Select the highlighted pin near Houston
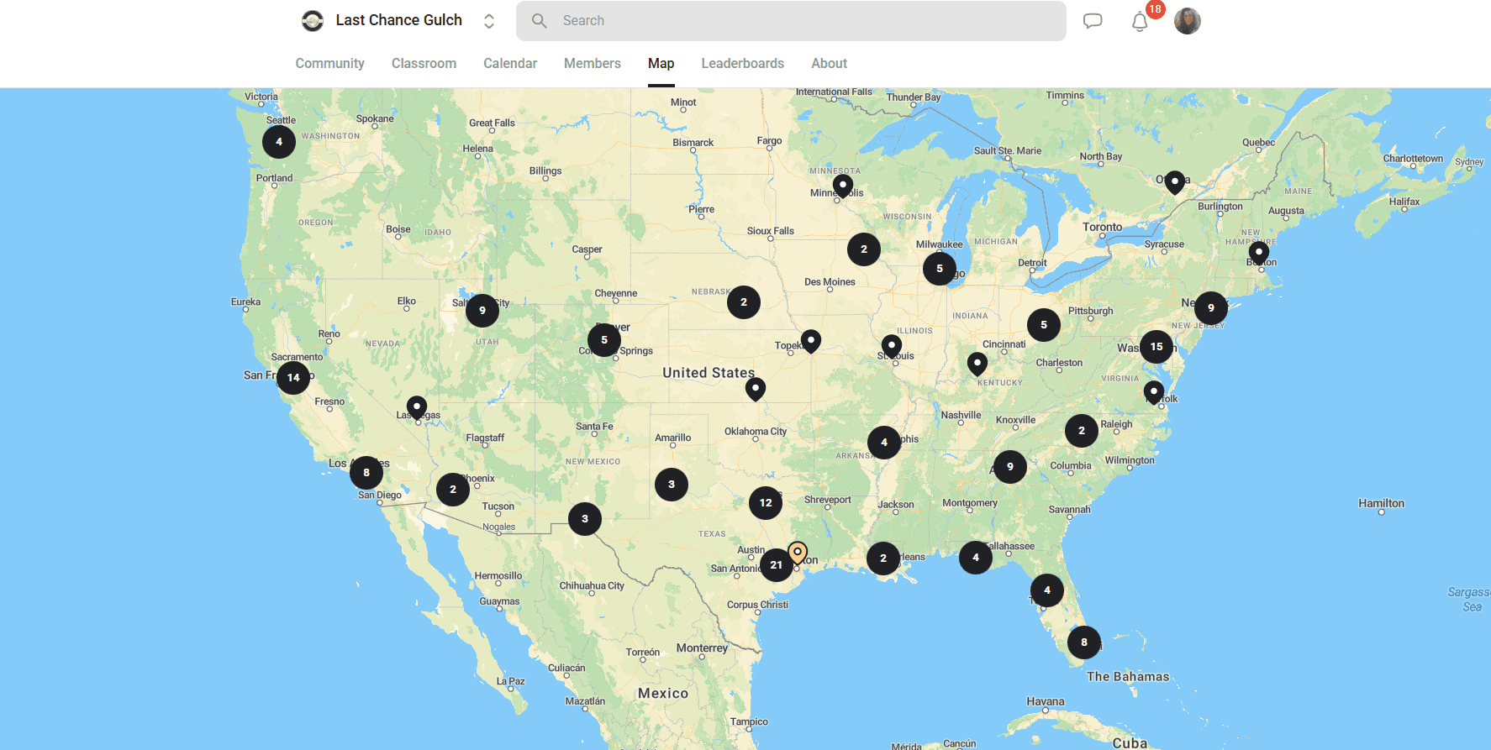The height and width of the screenshot is (750, 1491). click(x=798, y=553)
